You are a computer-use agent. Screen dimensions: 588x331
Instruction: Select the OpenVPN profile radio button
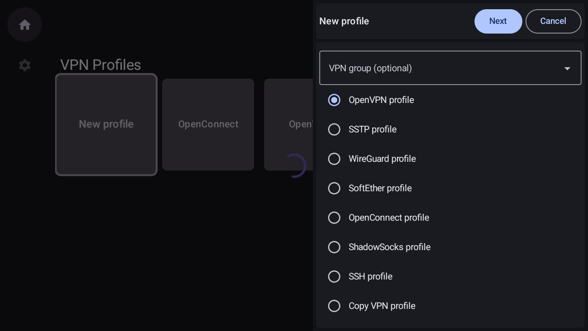point(334,100)
